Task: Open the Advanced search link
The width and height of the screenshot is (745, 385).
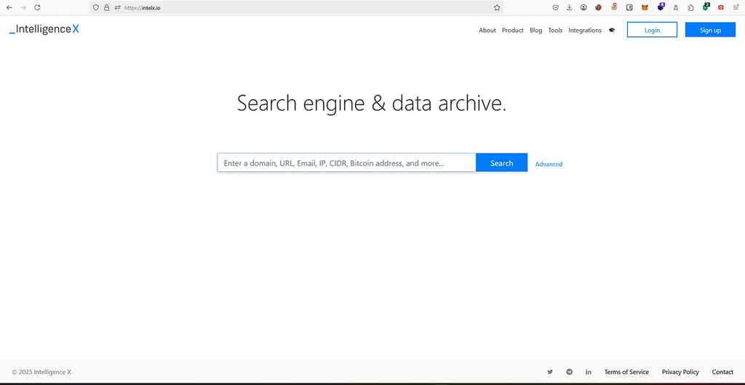Action: pos(549,164)
